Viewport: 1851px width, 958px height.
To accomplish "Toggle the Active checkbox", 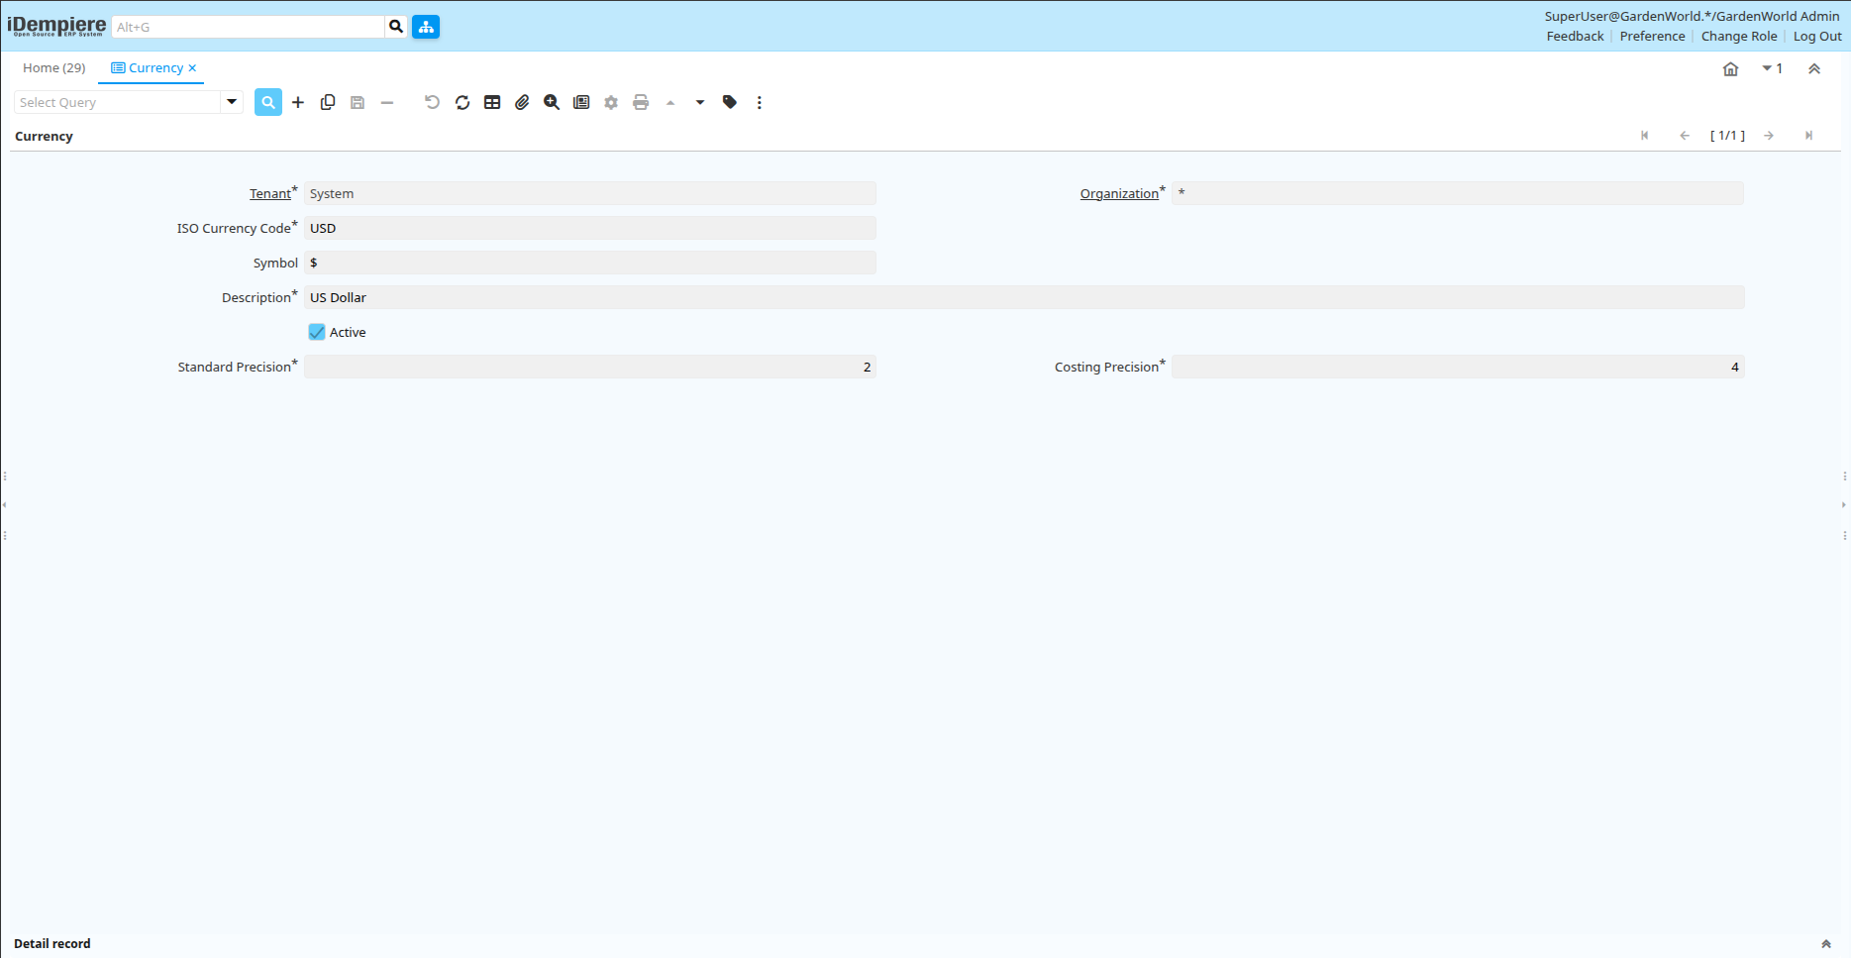I will pos(317,332).
